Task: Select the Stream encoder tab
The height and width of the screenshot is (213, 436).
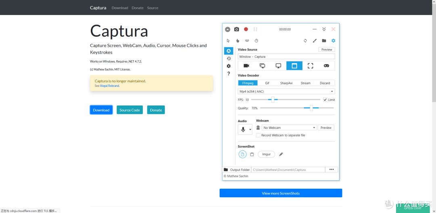Action: (306, 83)
